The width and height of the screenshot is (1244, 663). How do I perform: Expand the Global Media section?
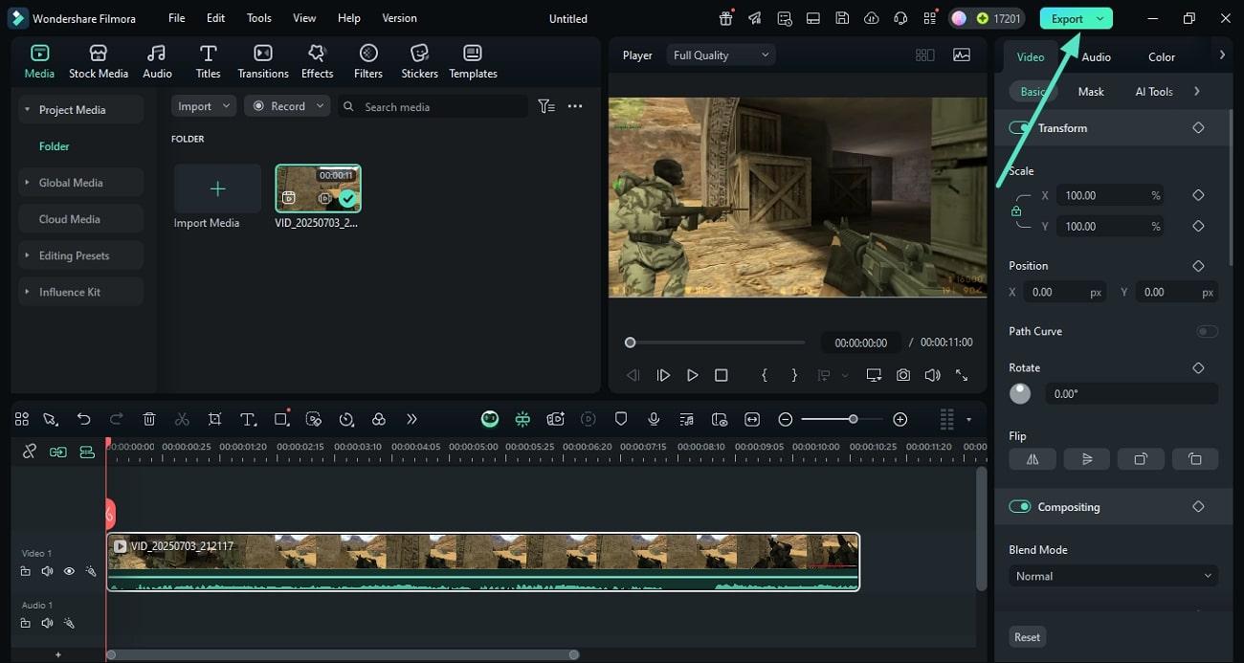pyautogui.click(x=80, y=183)
